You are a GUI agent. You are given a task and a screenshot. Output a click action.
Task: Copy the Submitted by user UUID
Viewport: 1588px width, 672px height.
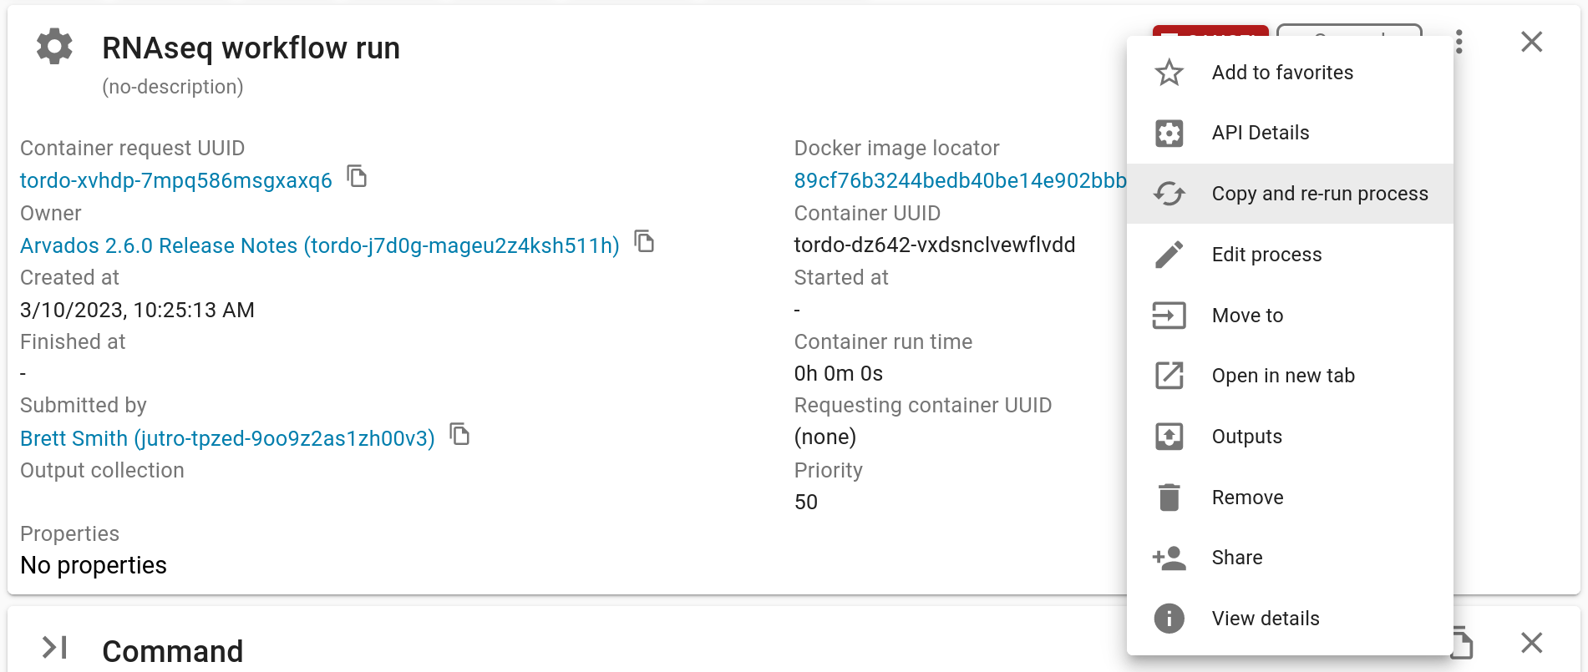tap(459, 434)
